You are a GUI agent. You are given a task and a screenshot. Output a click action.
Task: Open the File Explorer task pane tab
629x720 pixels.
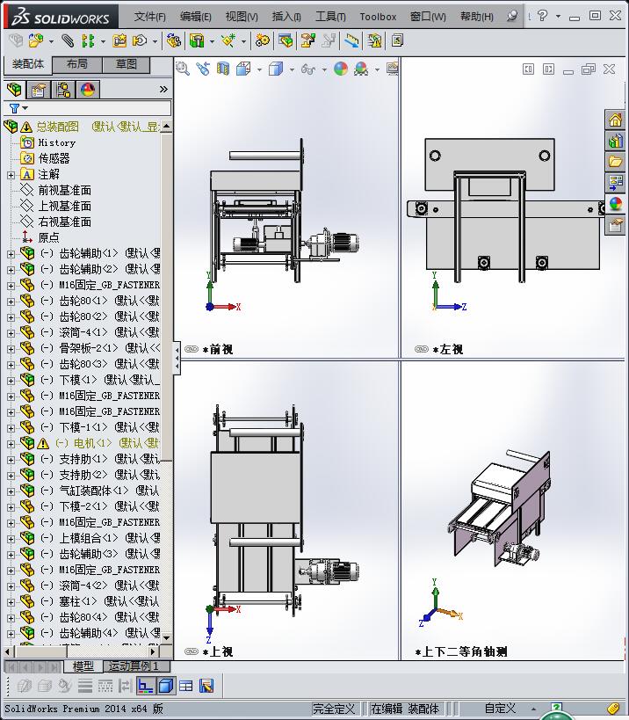coord(615,161)
